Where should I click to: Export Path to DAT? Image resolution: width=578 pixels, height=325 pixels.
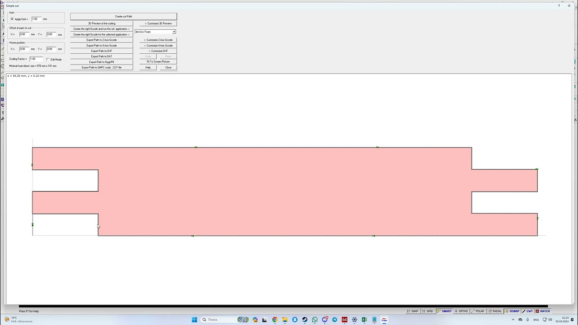102,56
